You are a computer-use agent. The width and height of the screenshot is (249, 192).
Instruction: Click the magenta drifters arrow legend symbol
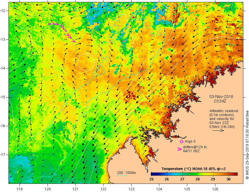tap(179, 149)
